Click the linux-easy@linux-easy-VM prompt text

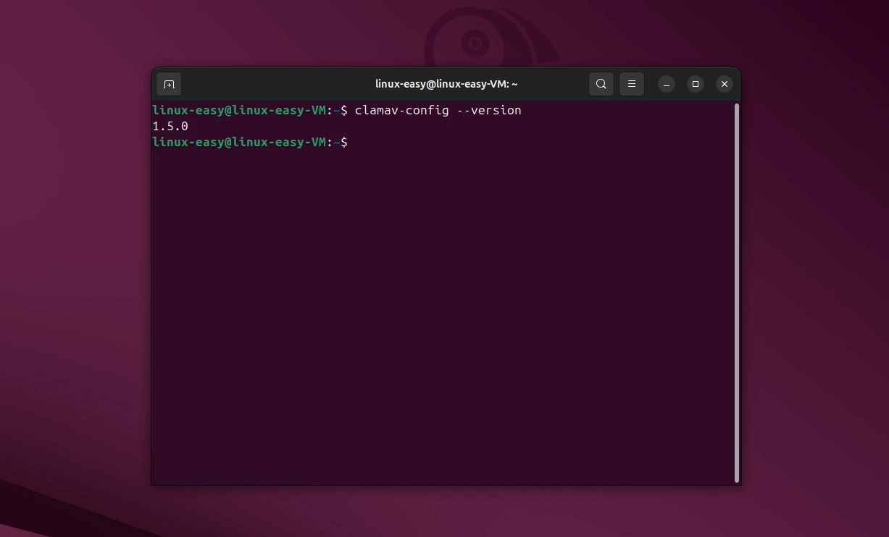pyautogui.click(x=239, y=110)
